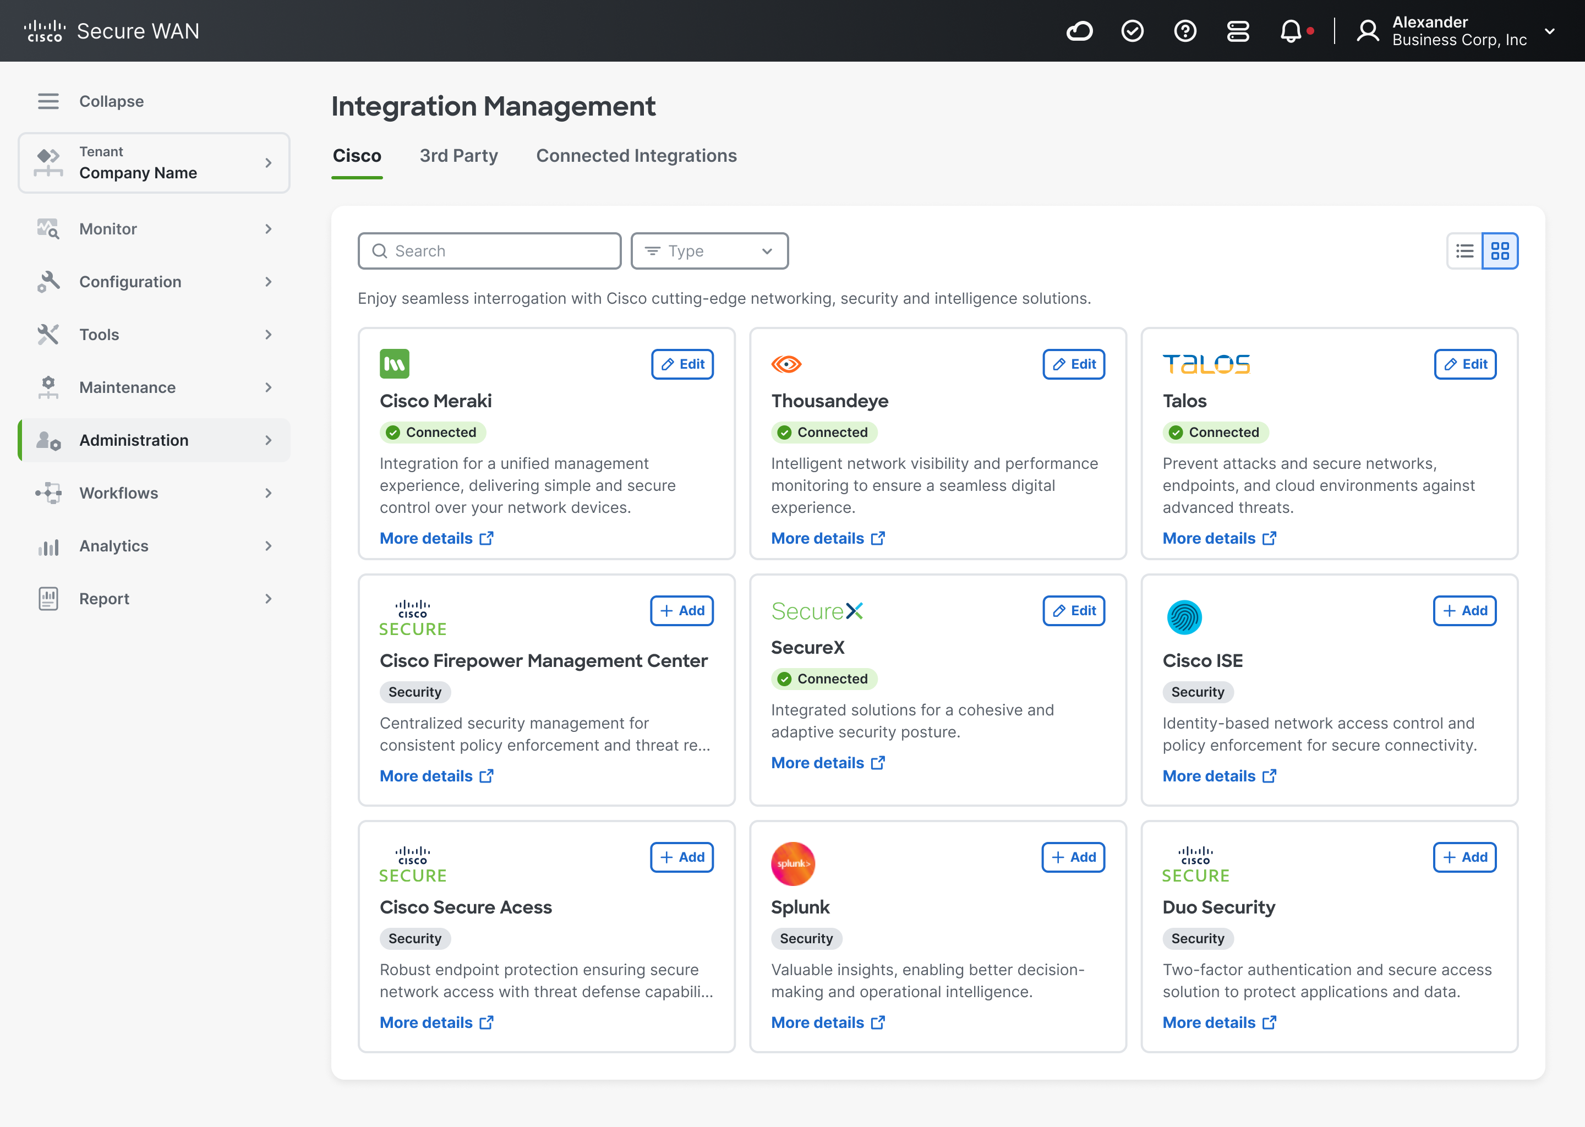Add the Duo Security integration

coord(1464,857)
